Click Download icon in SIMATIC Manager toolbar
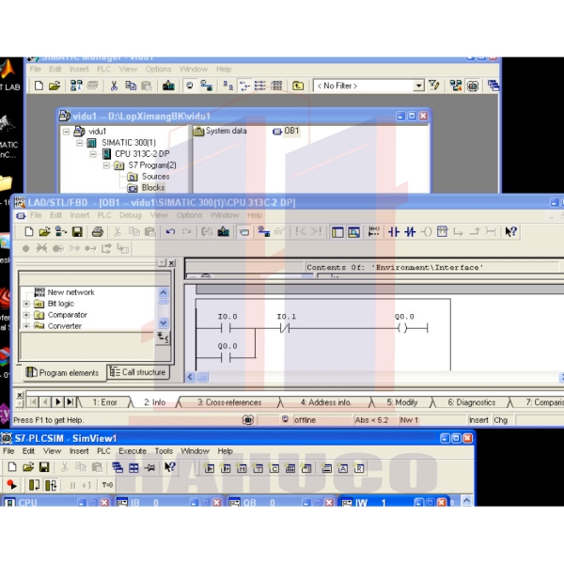The height and width of the screenshot is (564, 564). click(168, 86)
